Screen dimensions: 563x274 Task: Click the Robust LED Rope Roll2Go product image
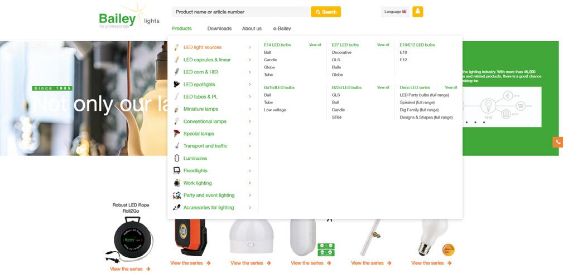[130, 239]
